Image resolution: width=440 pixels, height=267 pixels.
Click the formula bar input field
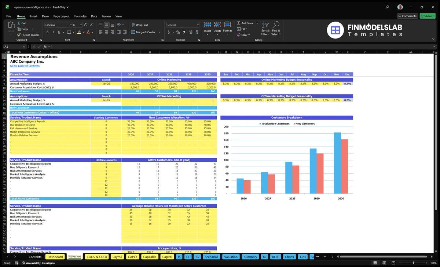243,47
